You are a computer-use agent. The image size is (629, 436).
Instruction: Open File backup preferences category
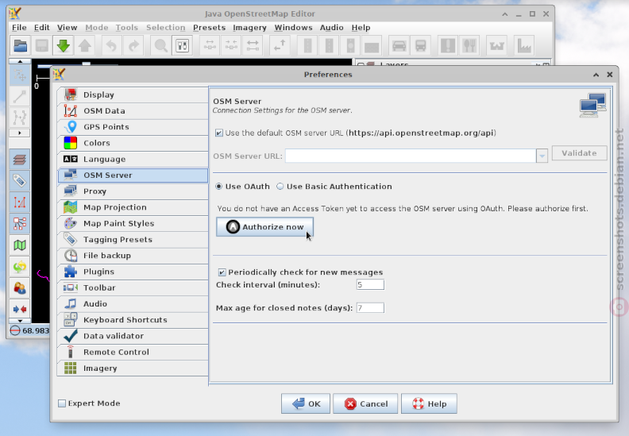[133, 256]
